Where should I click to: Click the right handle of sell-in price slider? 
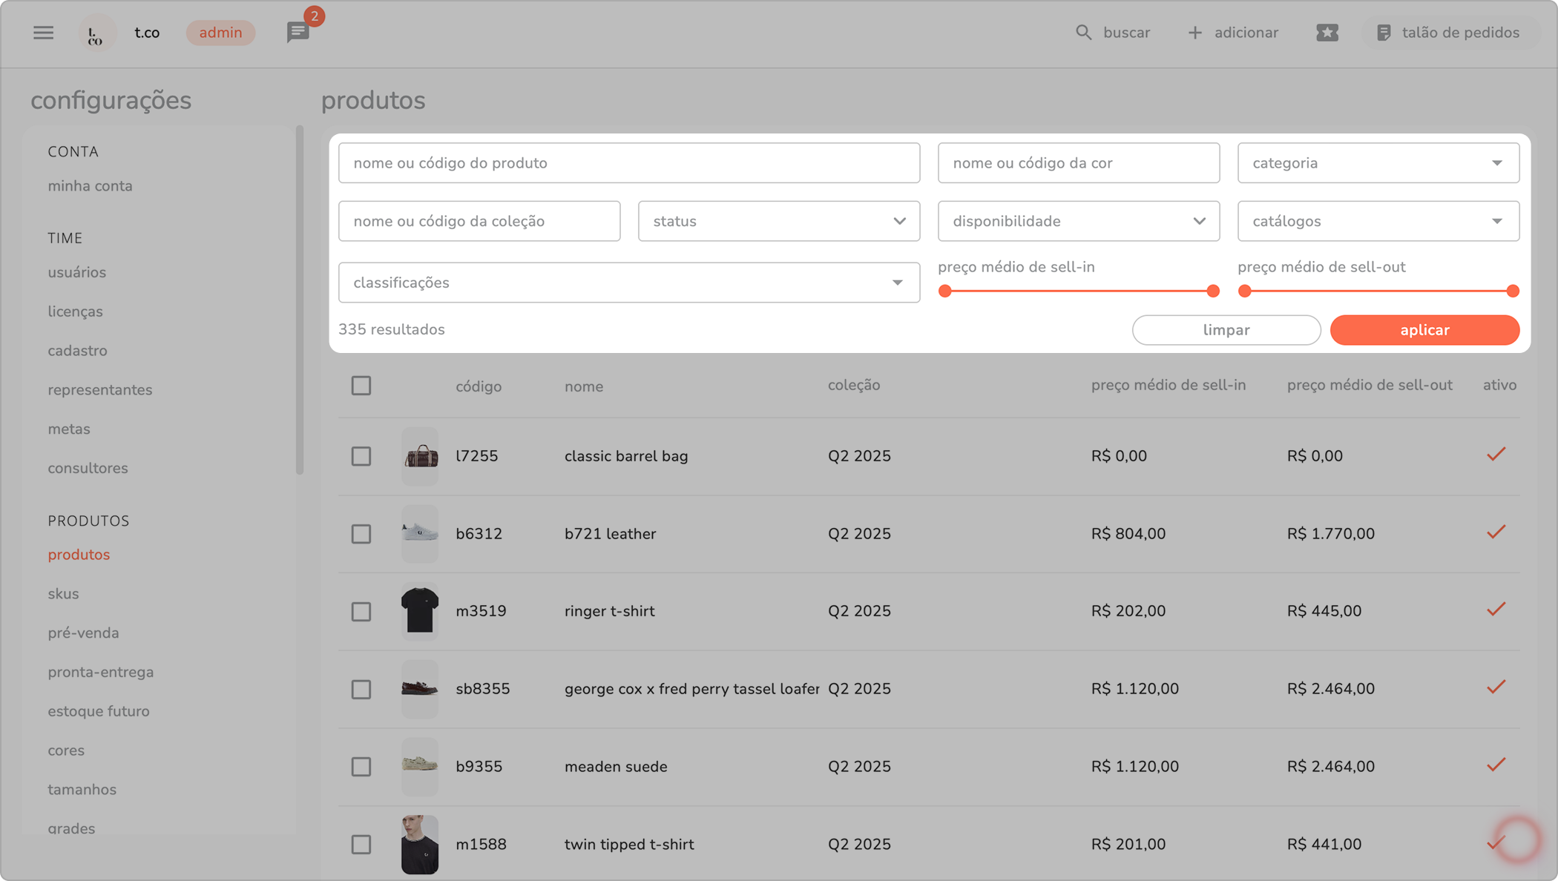(x=1213, y=291)
